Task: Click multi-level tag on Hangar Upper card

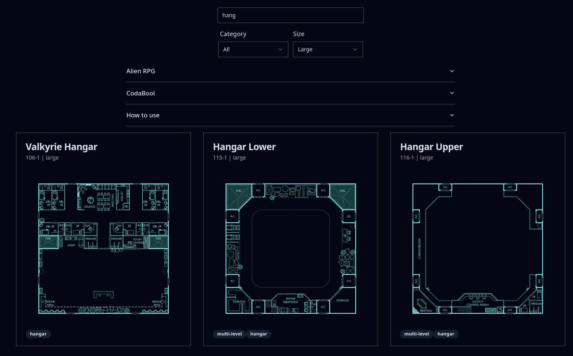Action: [416, 334]
